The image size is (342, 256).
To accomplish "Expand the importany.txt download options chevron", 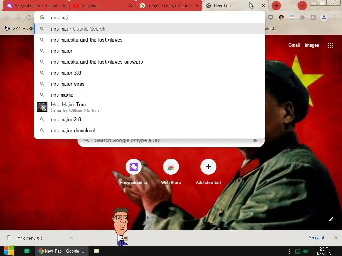I will click(71, 238).
